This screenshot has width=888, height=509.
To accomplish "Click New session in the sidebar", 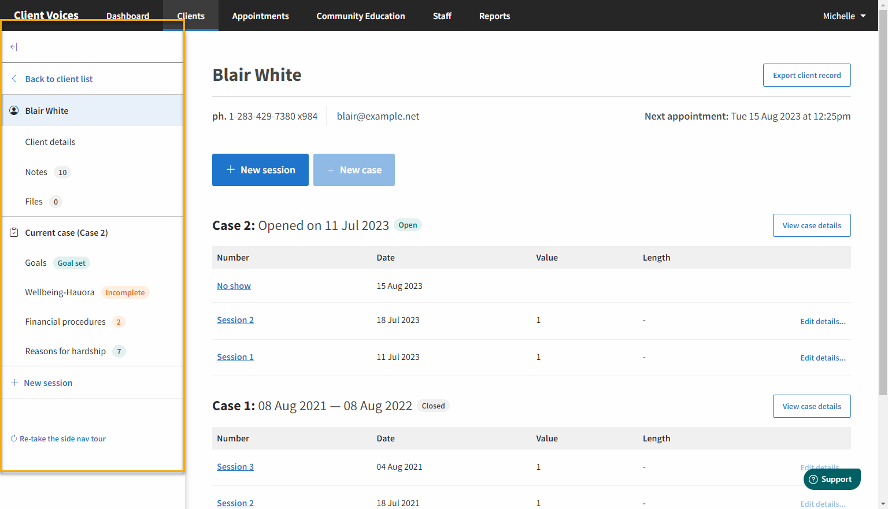I will click(x=48, y=382).
